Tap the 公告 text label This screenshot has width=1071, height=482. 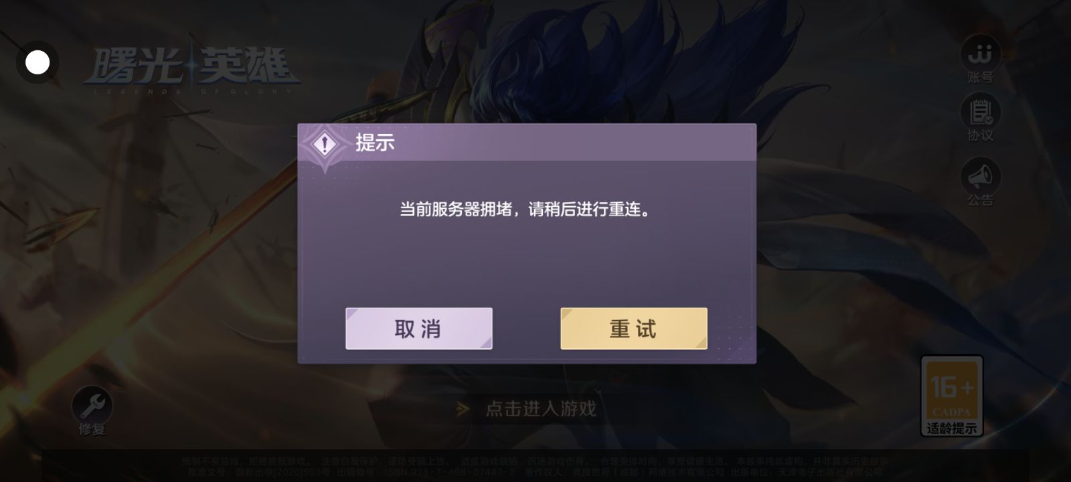[x=980, y=199]
